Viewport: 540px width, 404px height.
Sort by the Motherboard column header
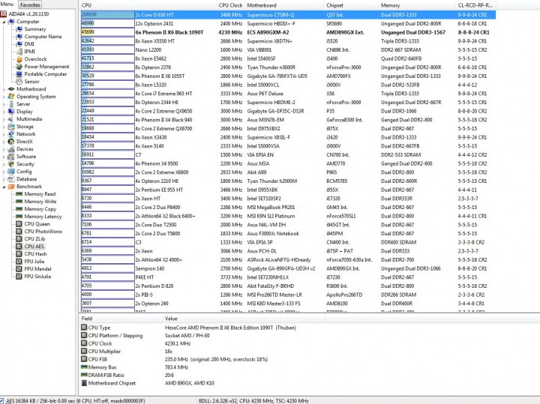click(284, 5)
